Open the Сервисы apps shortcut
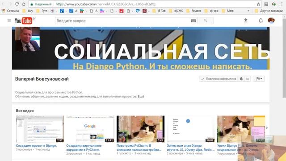The height and width of the screenshot is (161, 286). tap(10, 11)
